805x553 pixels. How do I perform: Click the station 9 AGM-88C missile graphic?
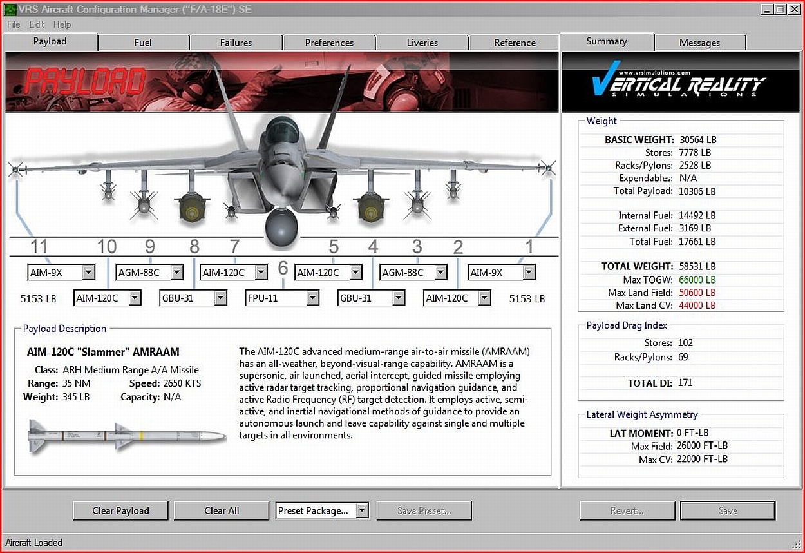144,204
